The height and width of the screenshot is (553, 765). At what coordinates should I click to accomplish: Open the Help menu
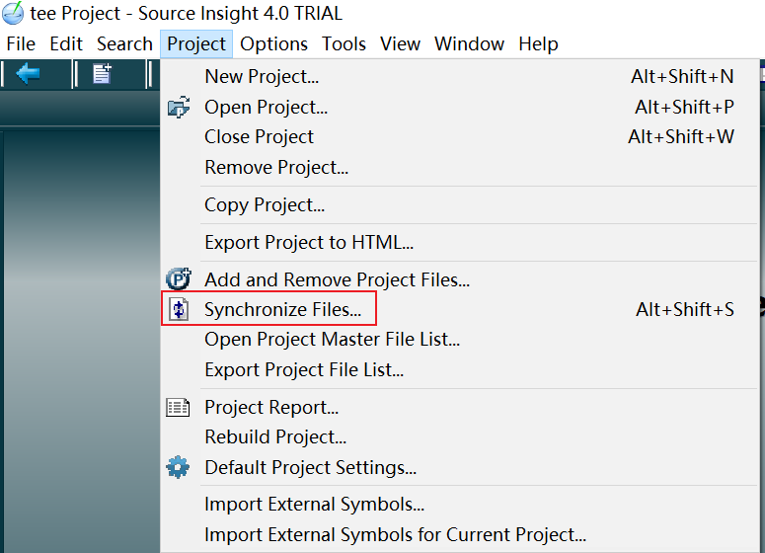click(538, 43)
